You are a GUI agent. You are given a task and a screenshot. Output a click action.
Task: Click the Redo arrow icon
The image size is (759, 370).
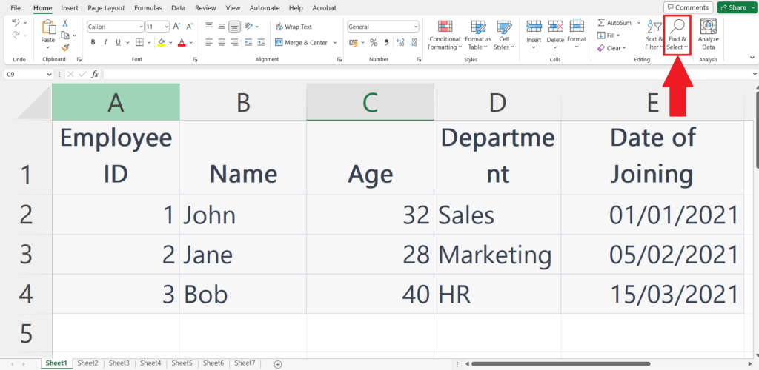point(16,35)
